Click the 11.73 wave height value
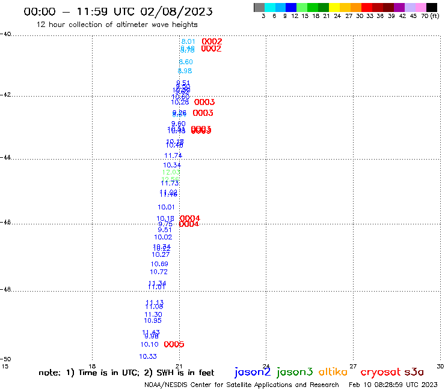This screenshot has width=445, height=390. pyautogui.click(x=170, y=183)
